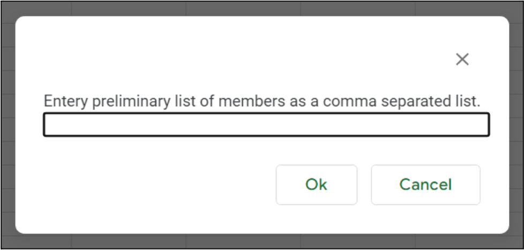
Task: Click the green Ok label text
Action: [x=316, y=185]
